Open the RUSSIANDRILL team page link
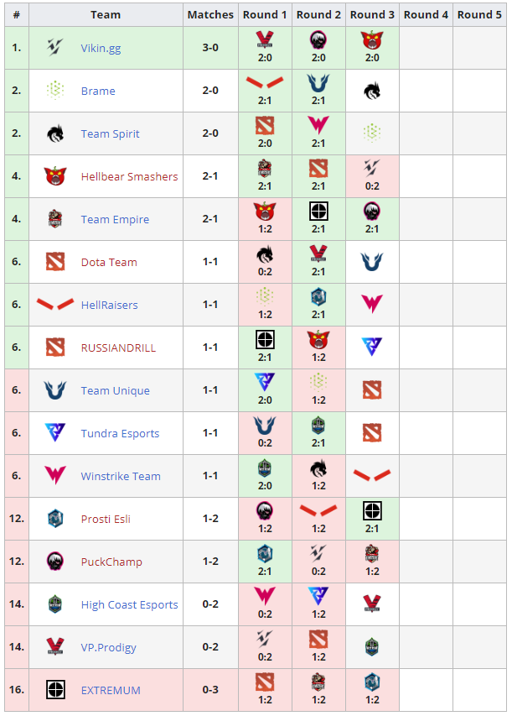This screenshot has height=716, width=512. (118, 348)
